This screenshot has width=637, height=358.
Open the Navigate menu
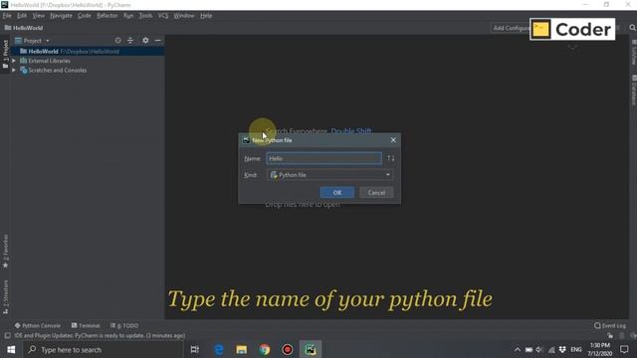(61, 16)
